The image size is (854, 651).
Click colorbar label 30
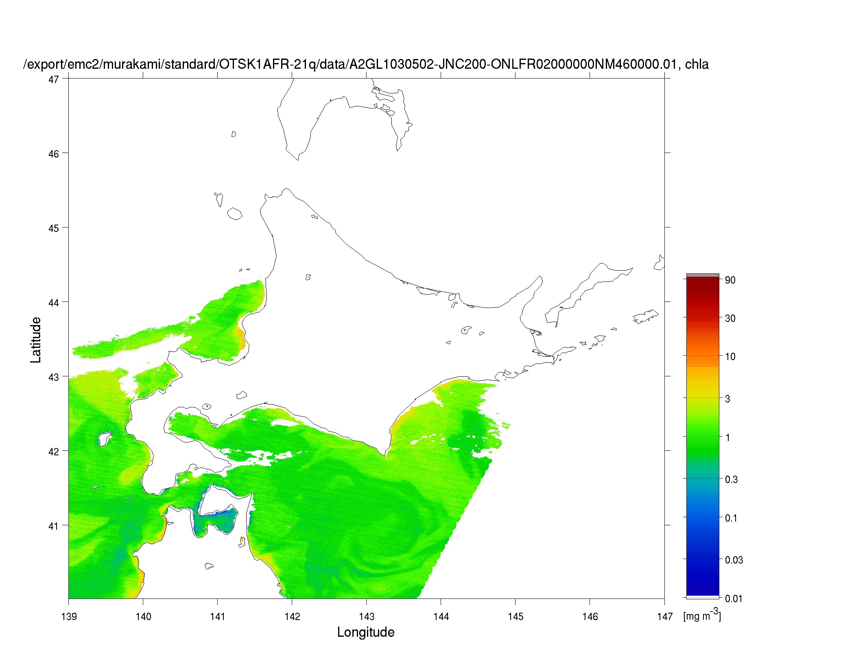point(730,318)
